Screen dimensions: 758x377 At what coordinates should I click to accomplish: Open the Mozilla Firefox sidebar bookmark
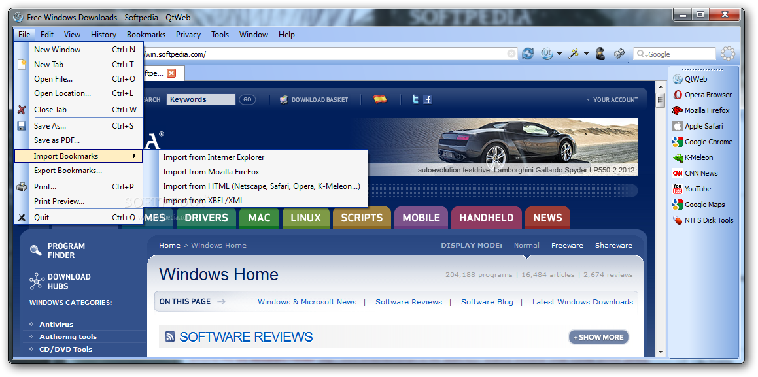[x=701, y=110]
